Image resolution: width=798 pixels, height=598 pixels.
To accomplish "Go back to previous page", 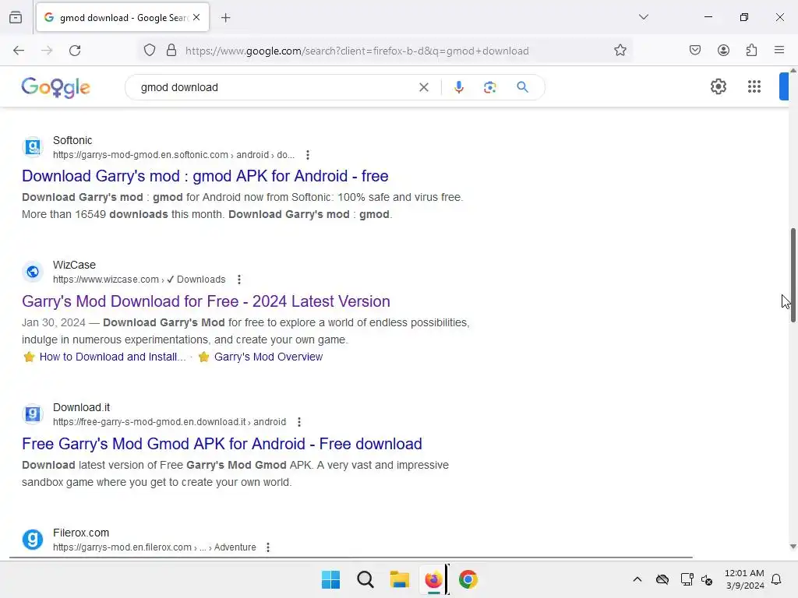I will [x=19, y=51].
